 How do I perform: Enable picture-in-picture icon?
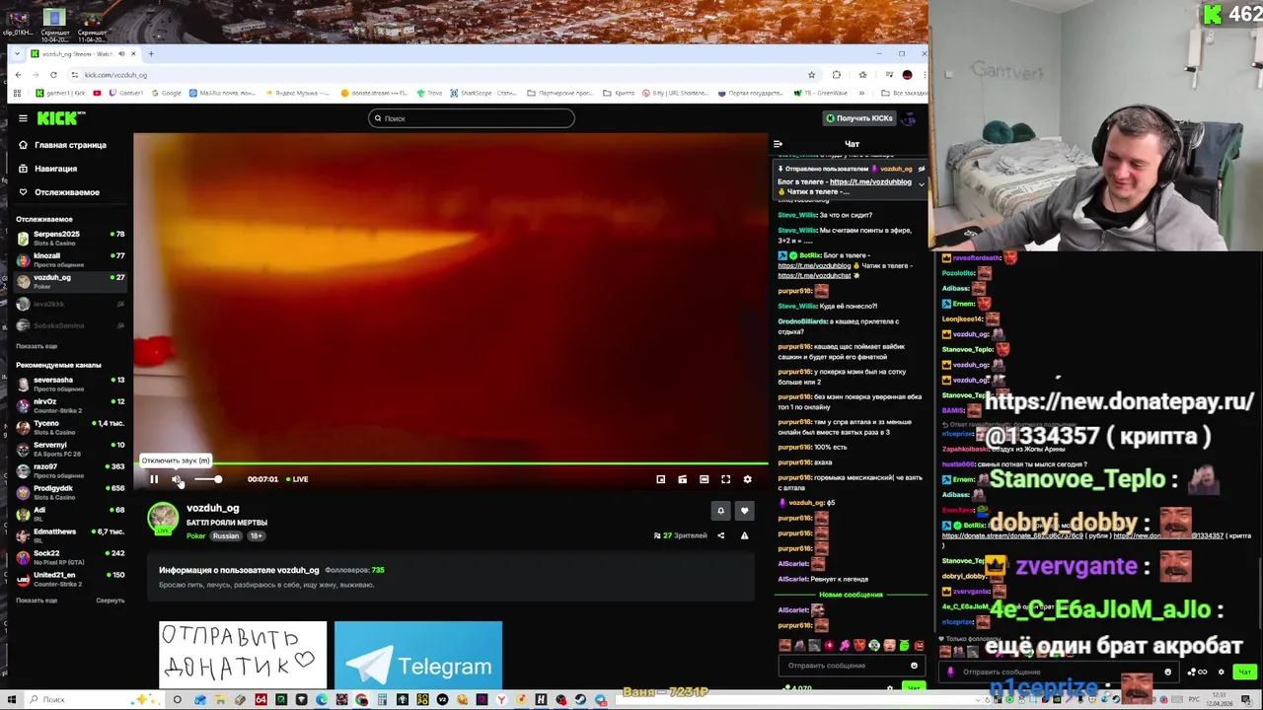[x=660, y=479]
